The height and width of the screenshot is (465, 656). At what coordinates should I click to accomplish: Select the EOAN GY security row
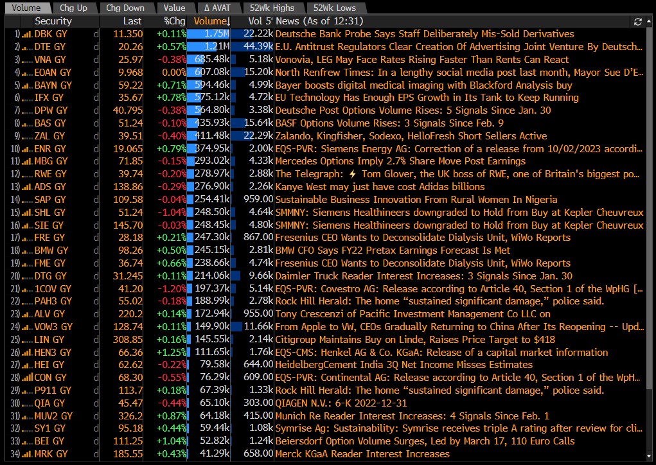(53, 73)
